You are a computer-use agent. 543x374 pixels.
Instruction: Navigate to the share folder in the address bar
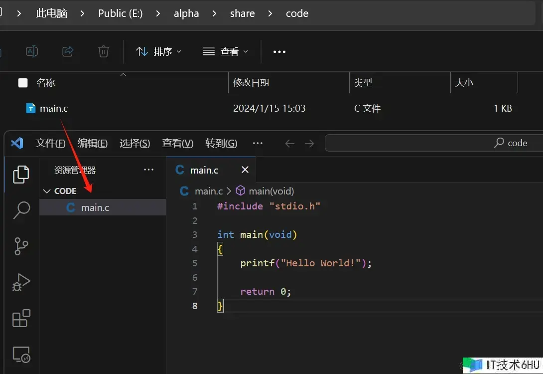coord(243,13)
